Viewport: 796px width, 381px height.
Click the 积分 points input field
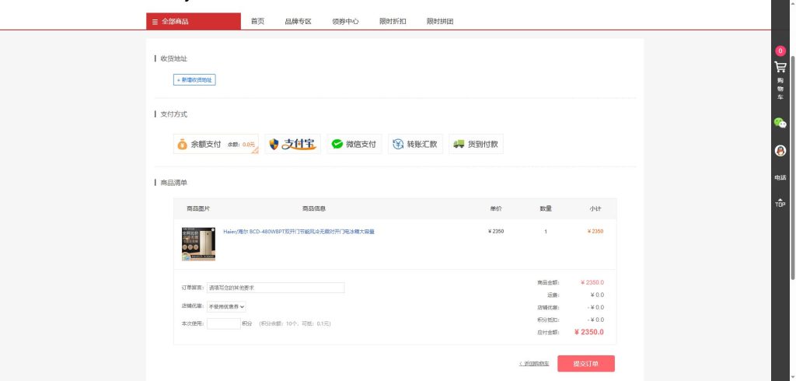(x=224, y=323)
